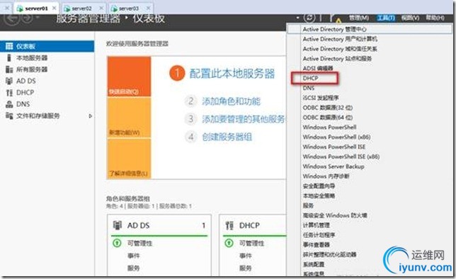The height and width of the screenshot is (279, 456).
Task: Open the Help (帮助) menu
Action: click(435, 18)
